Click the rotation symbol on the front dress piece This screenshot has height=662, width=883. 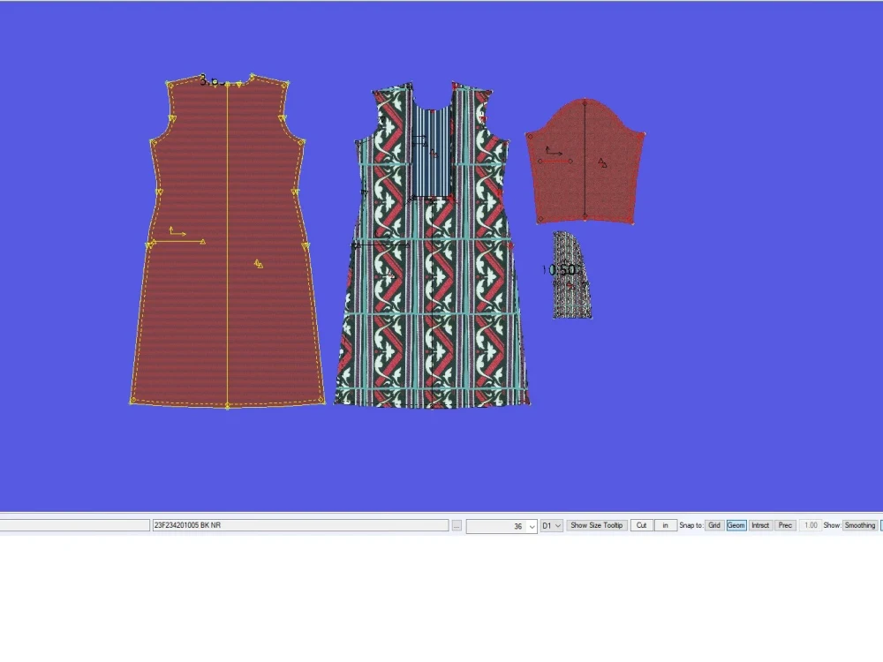tap(390, 274)
